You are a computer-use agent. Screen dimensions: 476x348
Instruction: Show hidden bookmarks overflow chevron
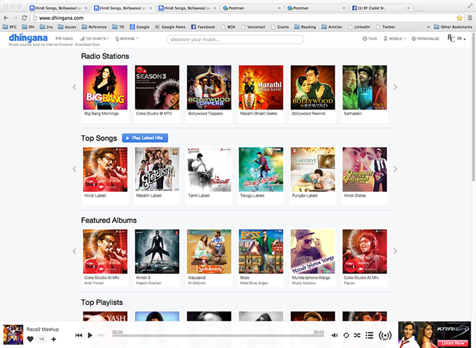(x=428, y=27)
